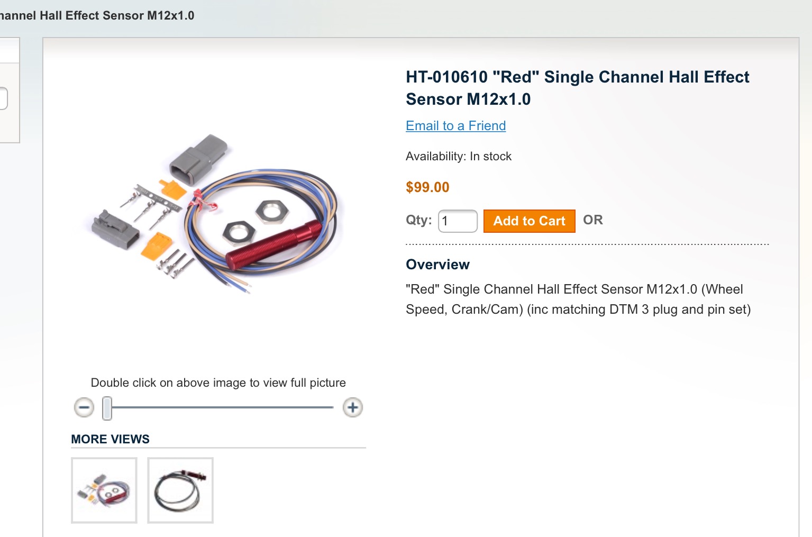812x537 pixels.
Task: Select the sensor kit thumbnail in More Views
Action: 104,490
